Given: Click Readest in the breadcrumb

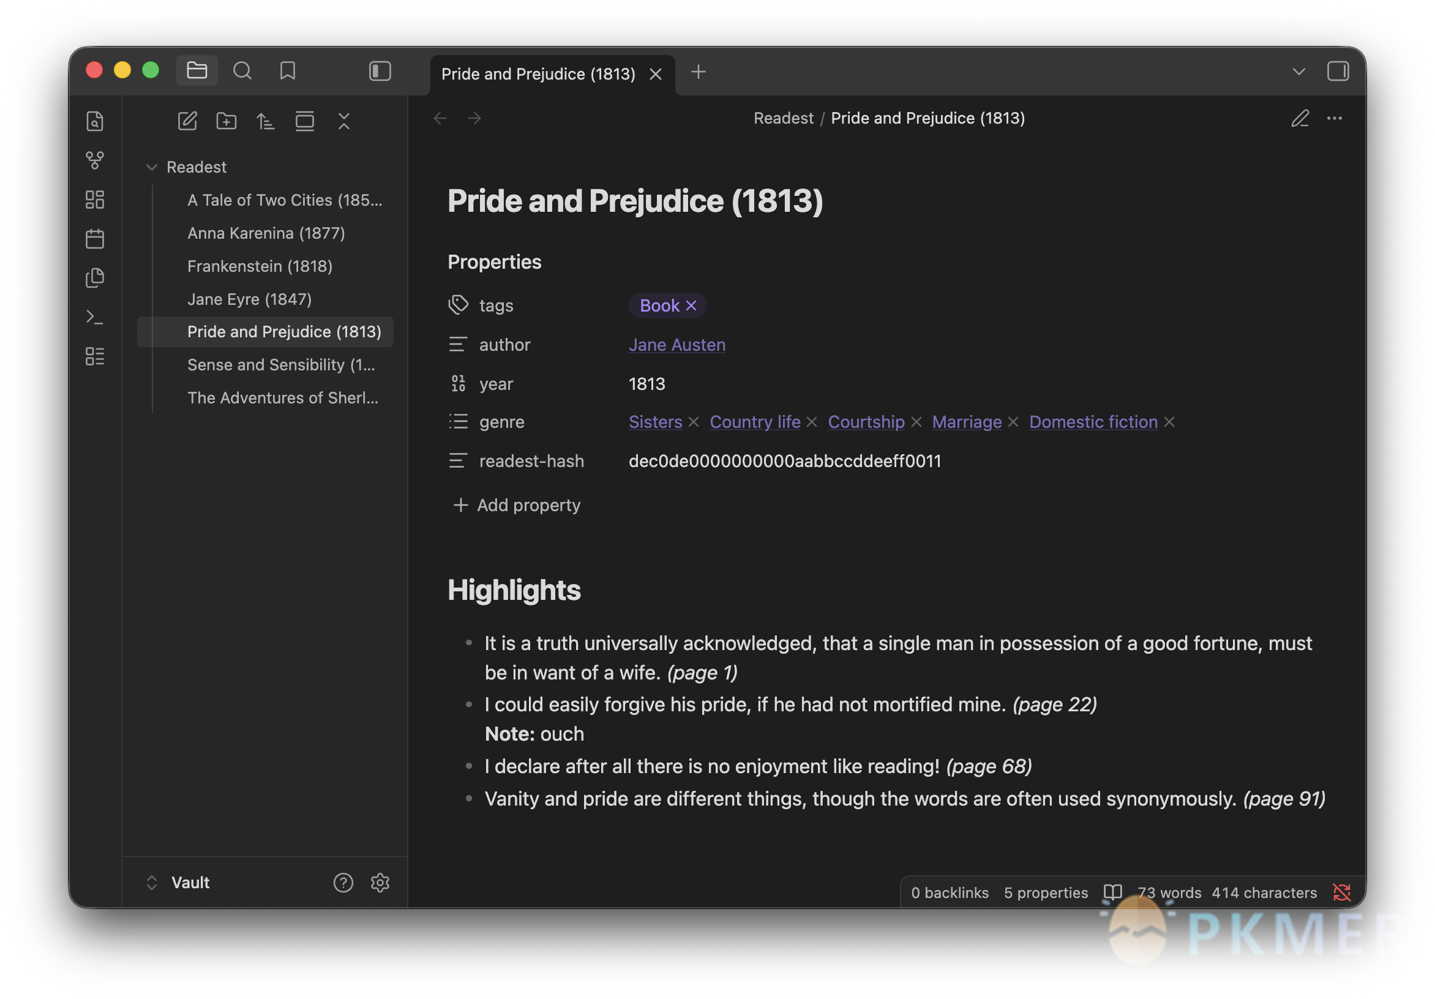Looking at the screenshot, I should [x=783, y=118].
